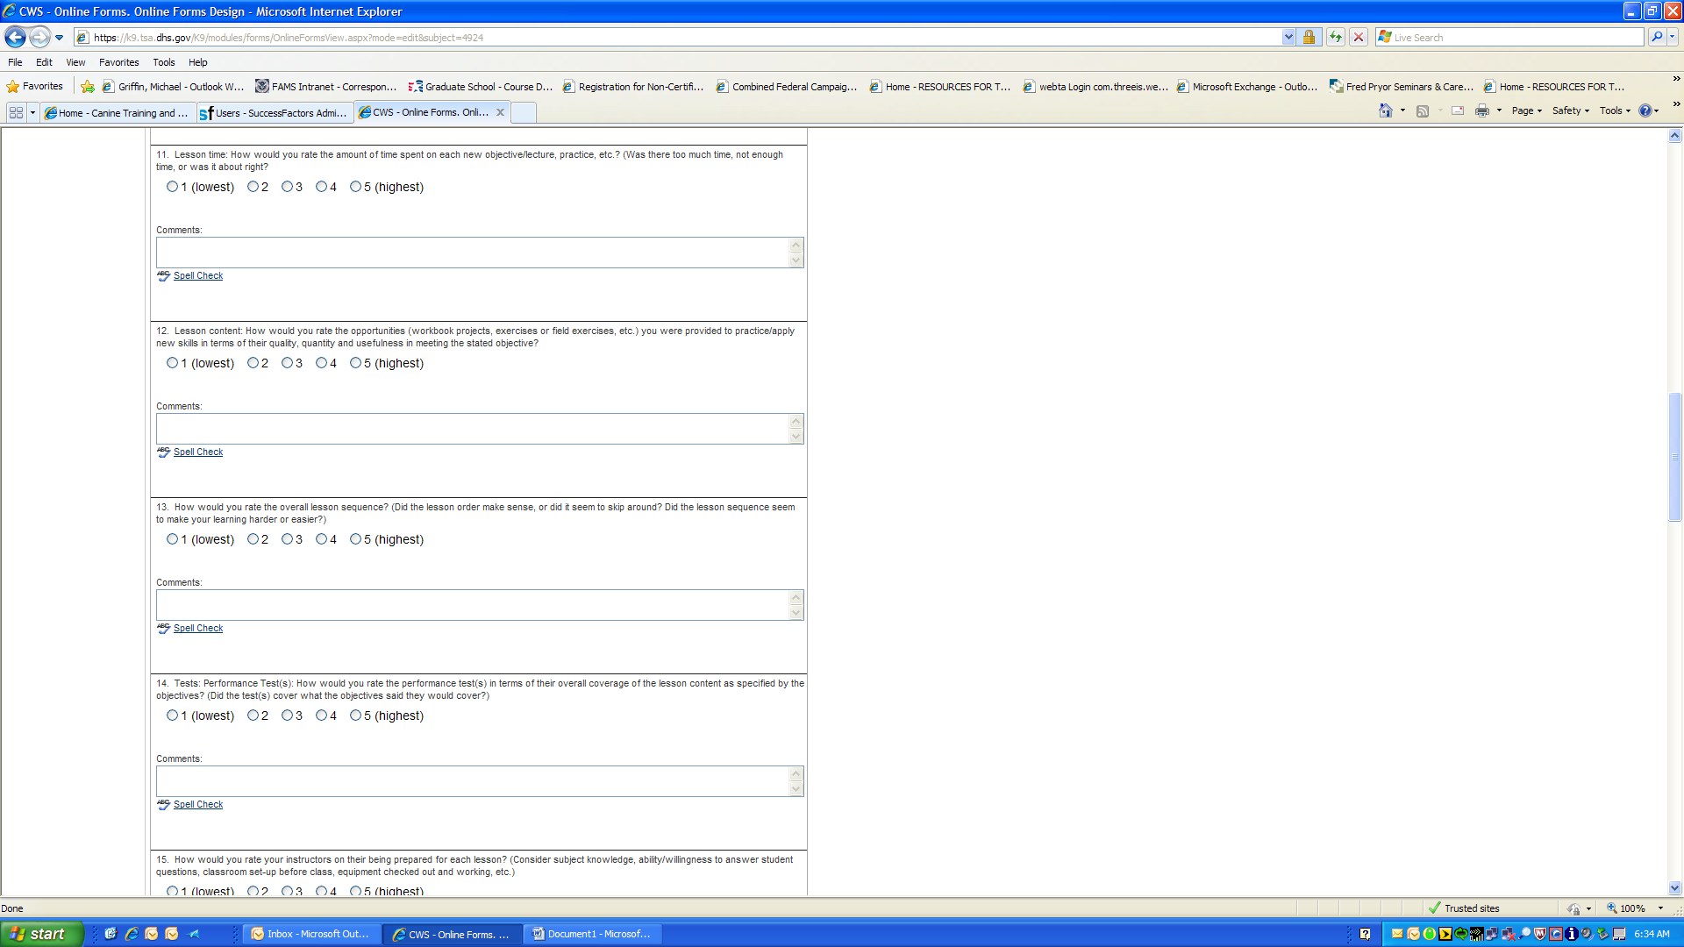Select rating 5 for question 11
This screenshot has width=1684, height=947.
355,187
